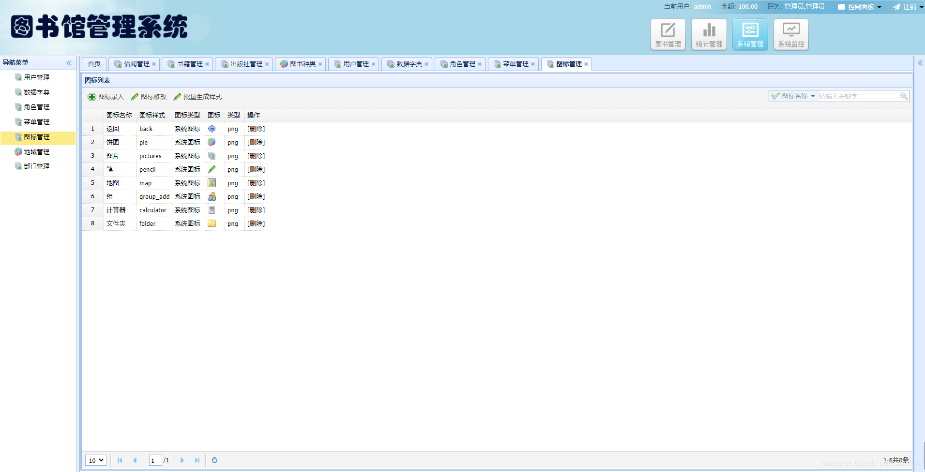Click the 图标录入 add button
The image size is (925, 472).
106,97
